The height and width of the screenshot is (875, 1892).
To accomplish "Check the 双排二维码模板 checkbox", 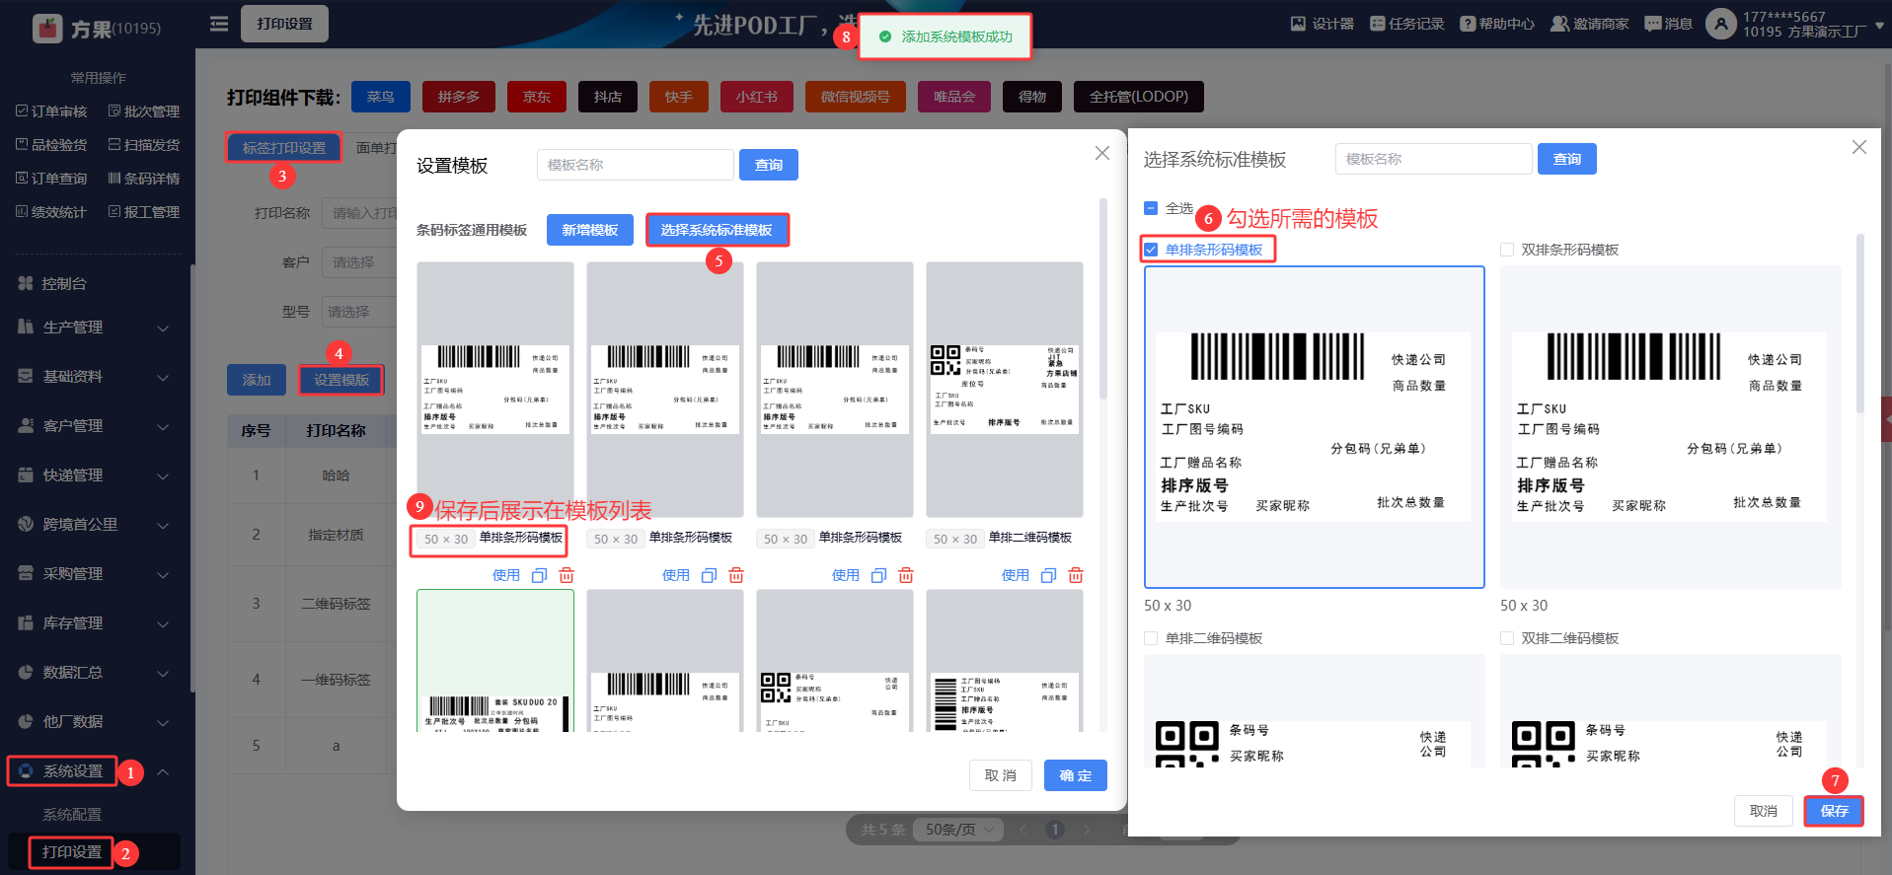I will point(1507,638).
